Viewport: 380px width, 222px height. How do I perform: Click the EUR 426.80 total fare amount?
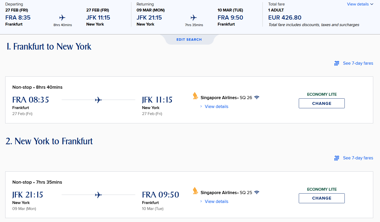pos(285,17)
